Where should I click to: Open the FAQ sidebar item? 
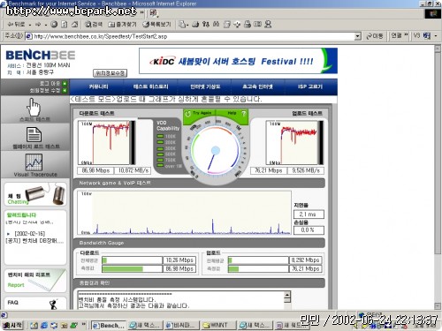(x=35, y=303)
